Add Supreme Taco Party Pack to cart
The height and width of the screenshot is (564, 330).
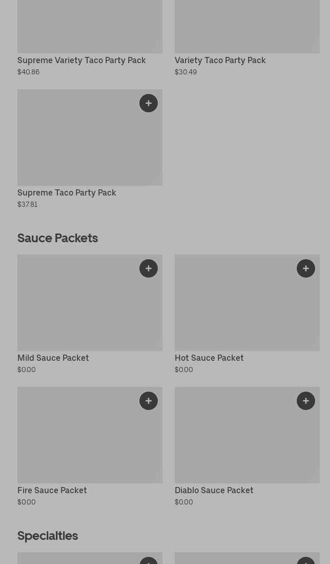(x=149, y=103)
